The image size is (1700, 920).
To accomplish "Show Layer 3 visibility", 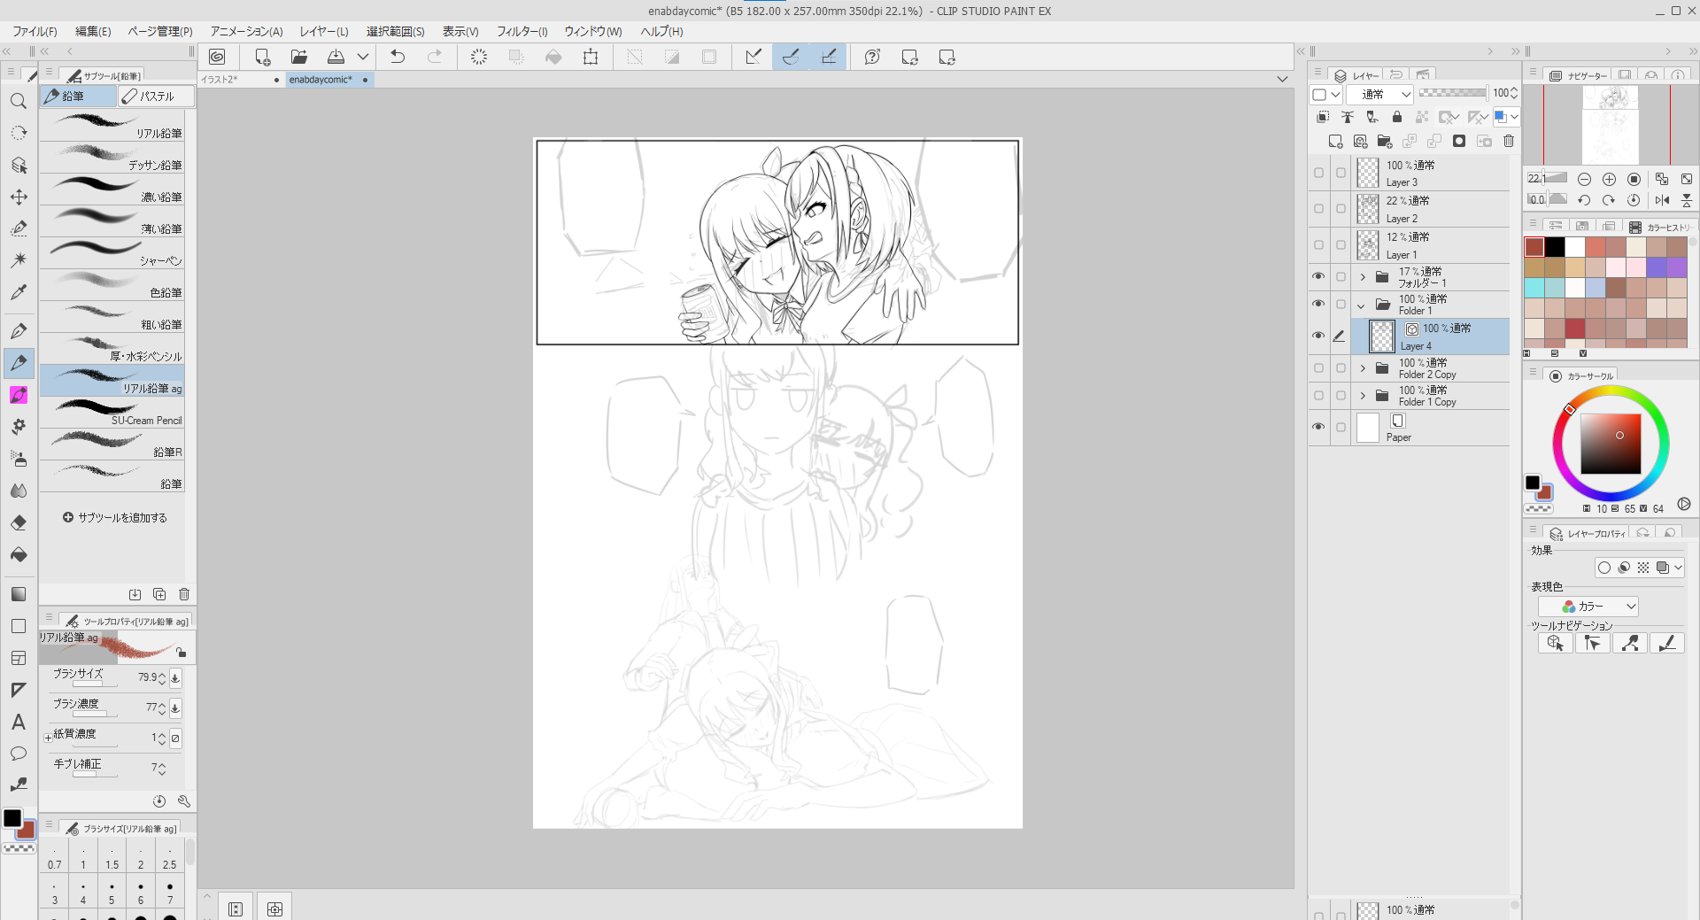I will (x=1318, y=173).
